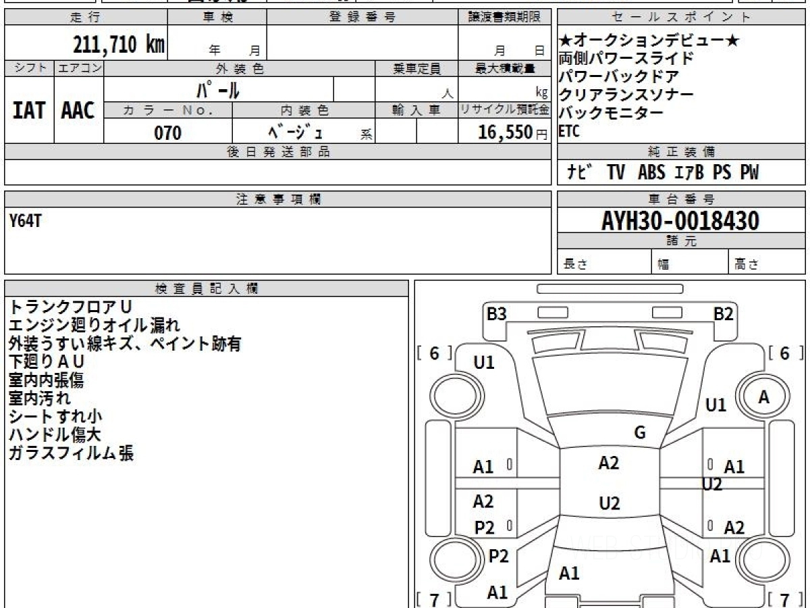Select the PS equipment label
Image resolution: width=810 pixels, height=608 pixels.
(722, 172)
